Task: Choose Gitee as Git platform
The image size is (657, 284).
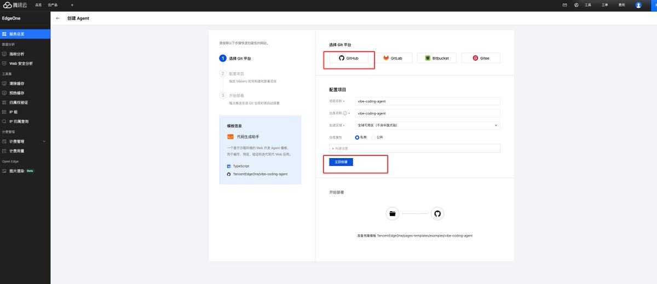Action: pyautogui.click(x=481, y=58)
